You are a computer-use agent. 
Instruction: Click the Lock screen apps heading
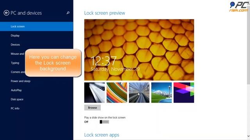(x=102, y=135)
